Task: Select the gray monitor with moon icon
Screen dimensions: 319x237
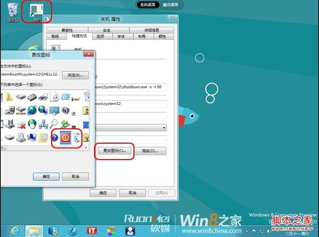Action: tap(66, 110)
